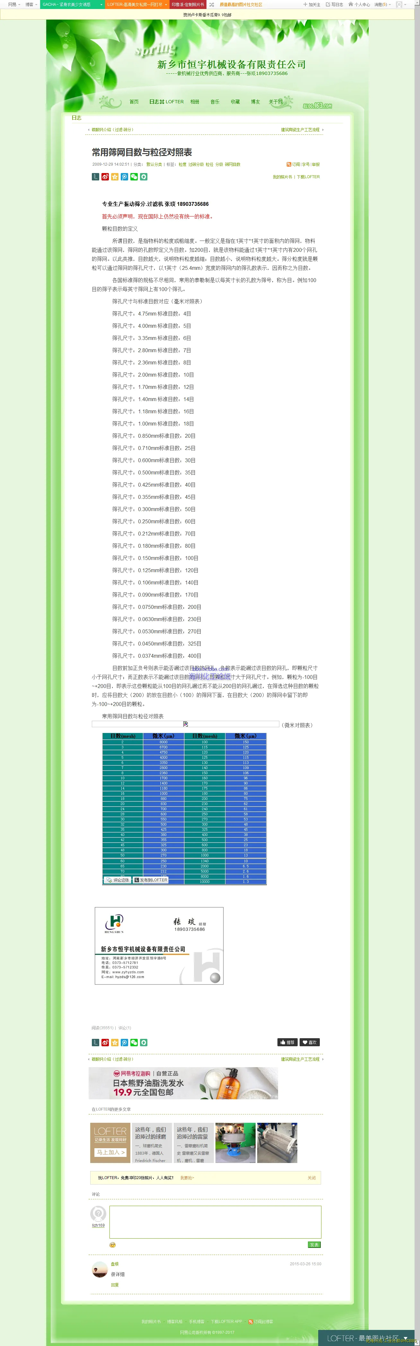Open the emoji picker below comment box
The width and height of the screenshot is (420, 1346).
(112, 1245)
